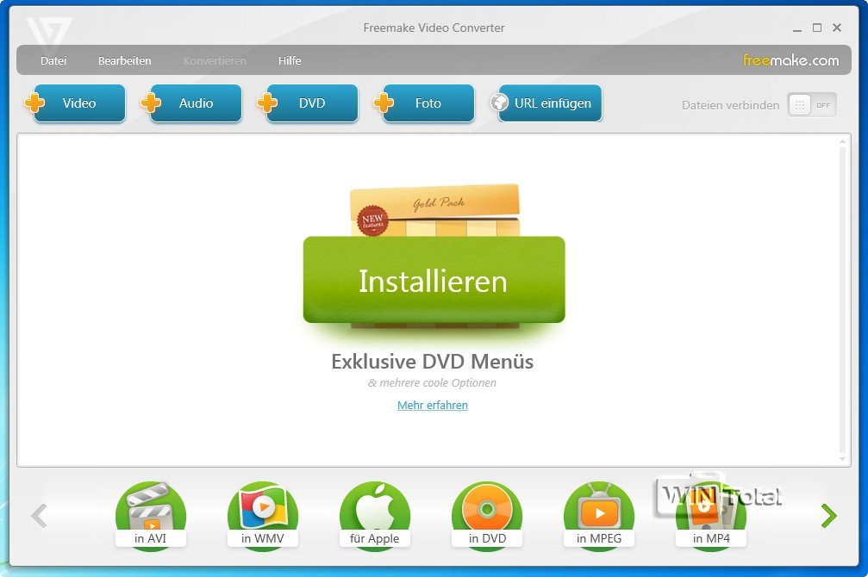Open the greyed Konvertieren menu
The width and height of the screenshot is (868, 577).
pyautogui.click(x=215, y=61)
